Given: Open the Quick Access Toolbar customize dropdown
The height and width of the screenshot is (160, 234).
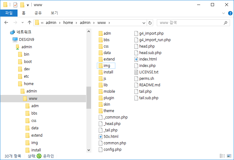Looking at the screenshot, I should 28,5.
